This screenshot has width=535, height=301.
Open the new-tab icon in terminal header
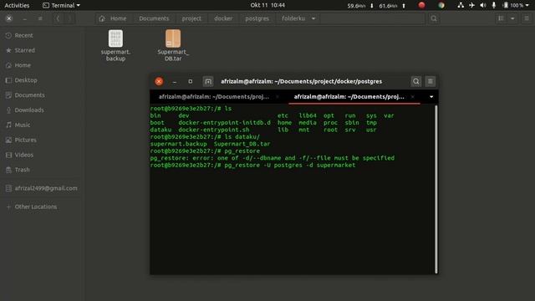(x=208, y=82)
